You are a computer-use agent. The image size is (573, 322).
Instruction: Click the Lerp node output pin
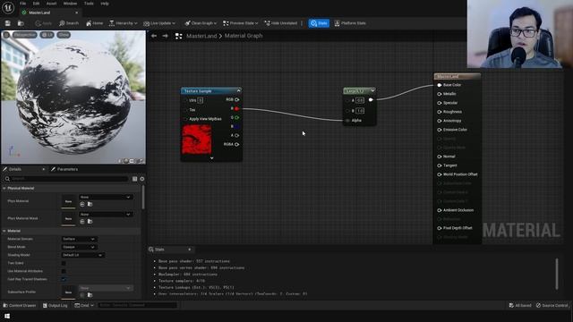371,99
